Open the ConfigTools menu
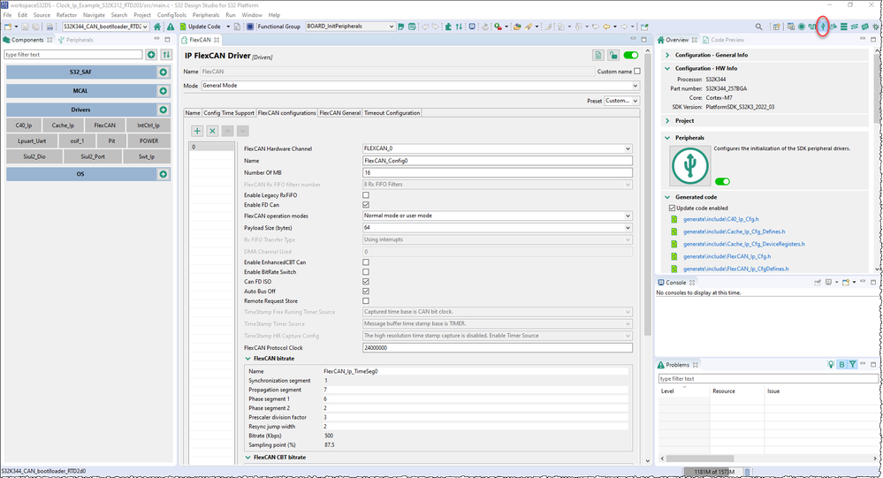883x478 pixels. [x=171, y=15]
